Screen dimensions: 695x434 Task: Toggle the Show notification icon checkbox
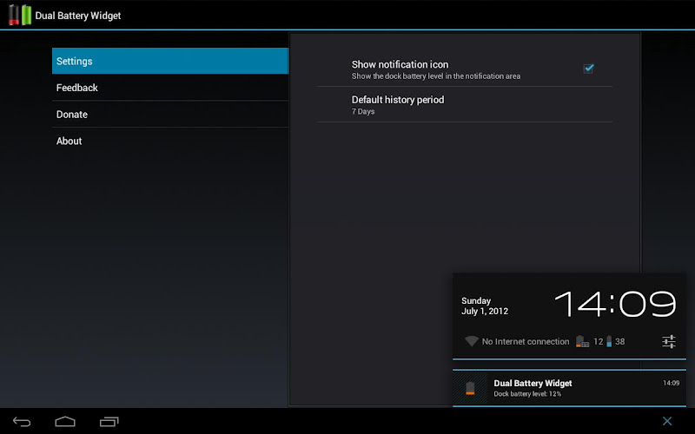588,69
